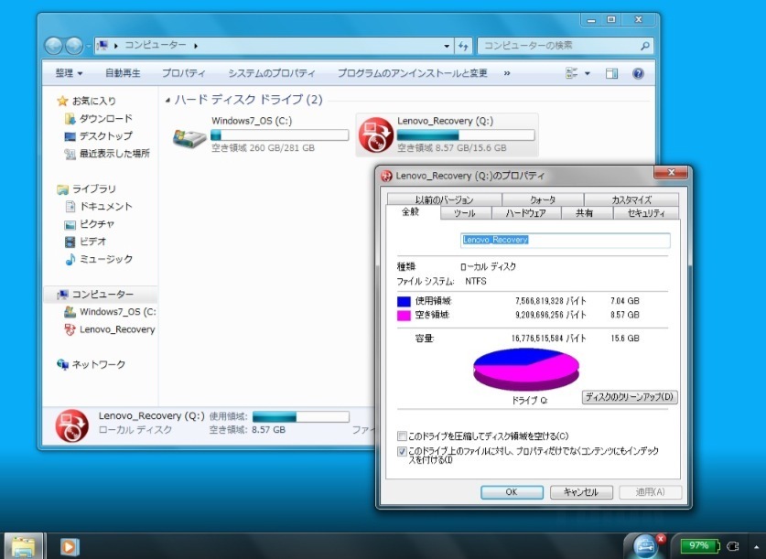Image resolution: width=766 pixels, height=559 pixels.
Task: Click the ダウンロード folder icon in the sidebar
Action: 70,119
